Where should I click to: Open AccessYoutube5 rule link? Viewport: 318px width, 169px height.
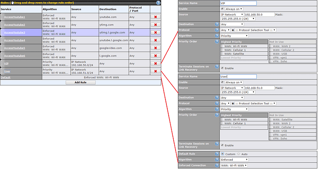point(15,48)
